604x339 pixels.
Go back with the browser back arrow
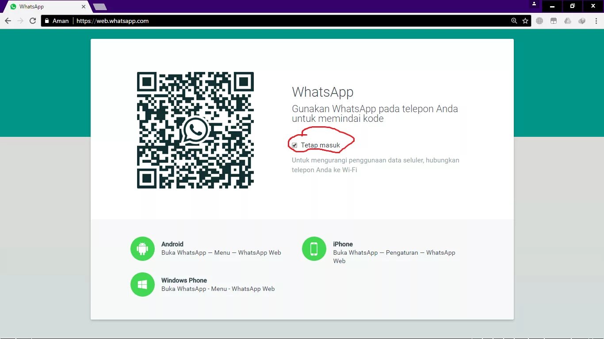[x=8, y=21]
